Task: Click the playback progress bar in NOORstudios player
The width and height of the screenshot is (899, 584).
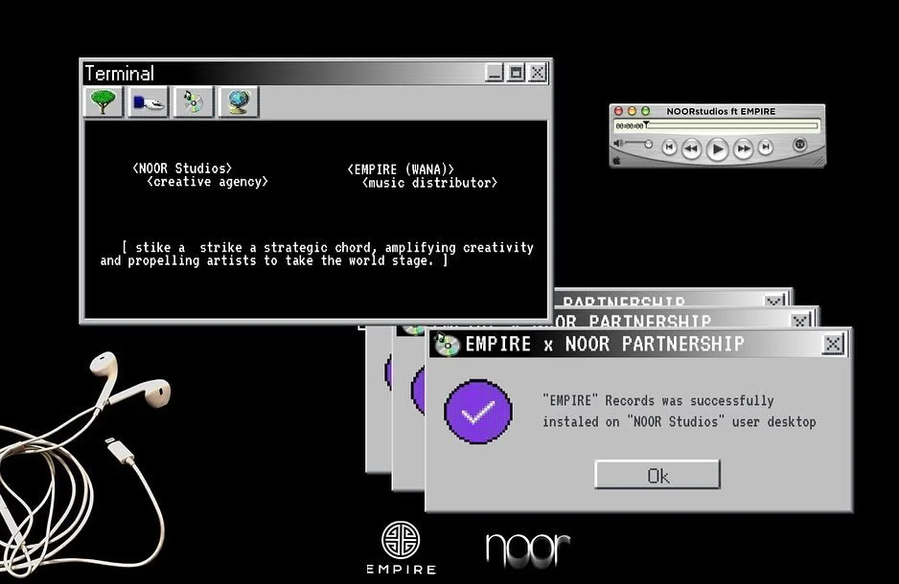Action: pyautogui.click(x=733, y=125)
